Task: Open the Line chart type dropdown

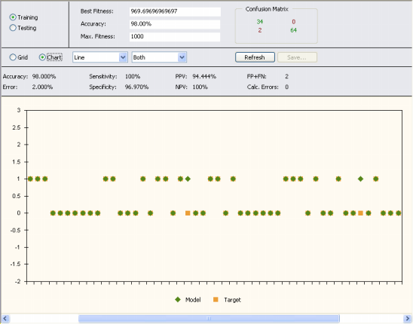Action: 100,57
